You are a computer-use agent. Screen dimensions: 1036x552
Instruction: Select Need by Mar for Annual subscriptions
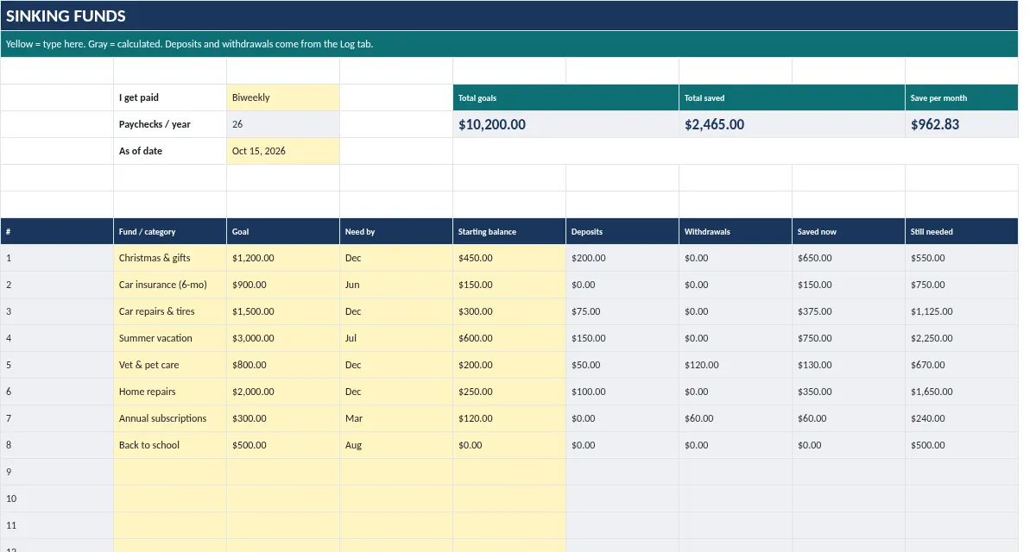396,418
